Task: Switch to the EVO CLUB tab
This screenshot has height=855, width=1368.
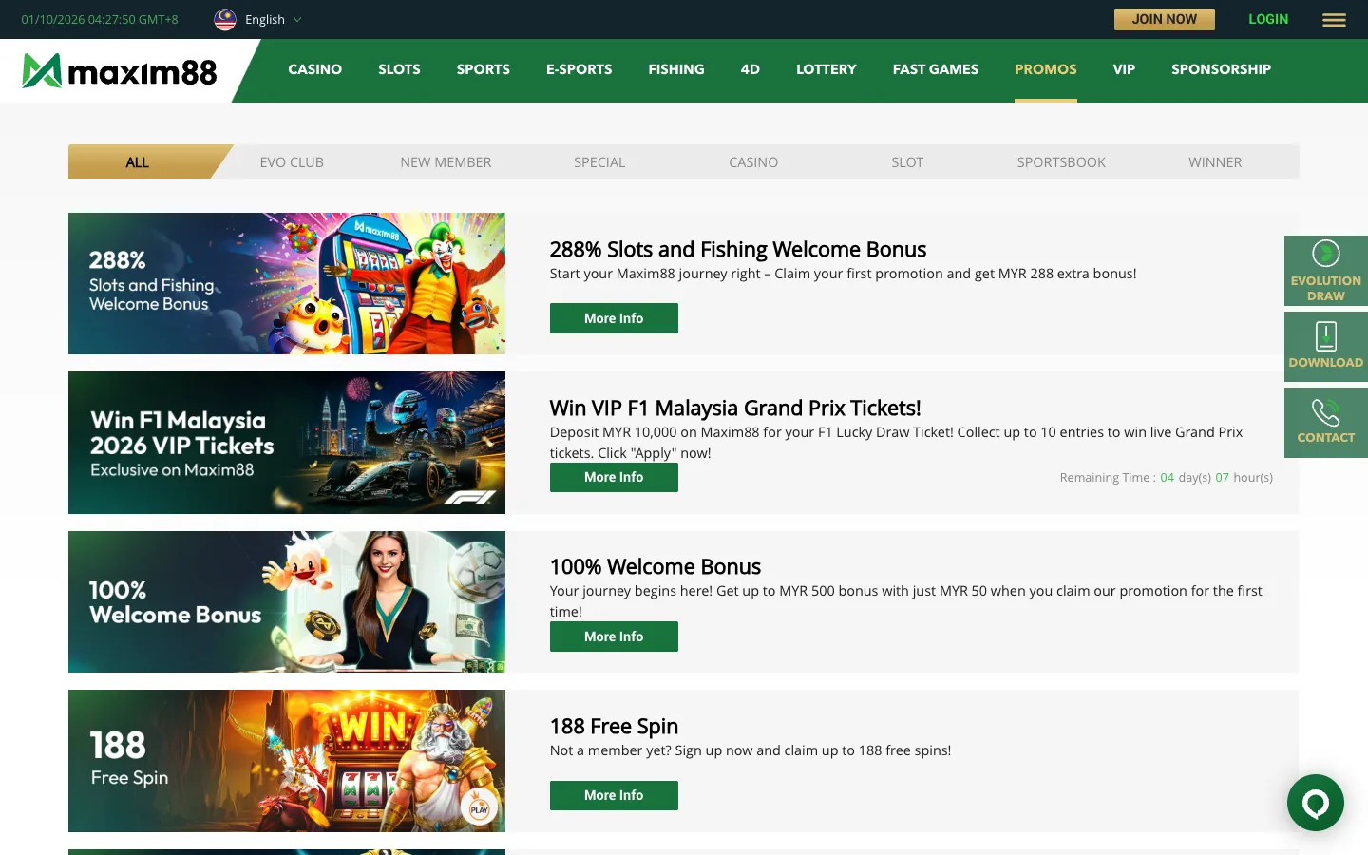Action: 292,161
